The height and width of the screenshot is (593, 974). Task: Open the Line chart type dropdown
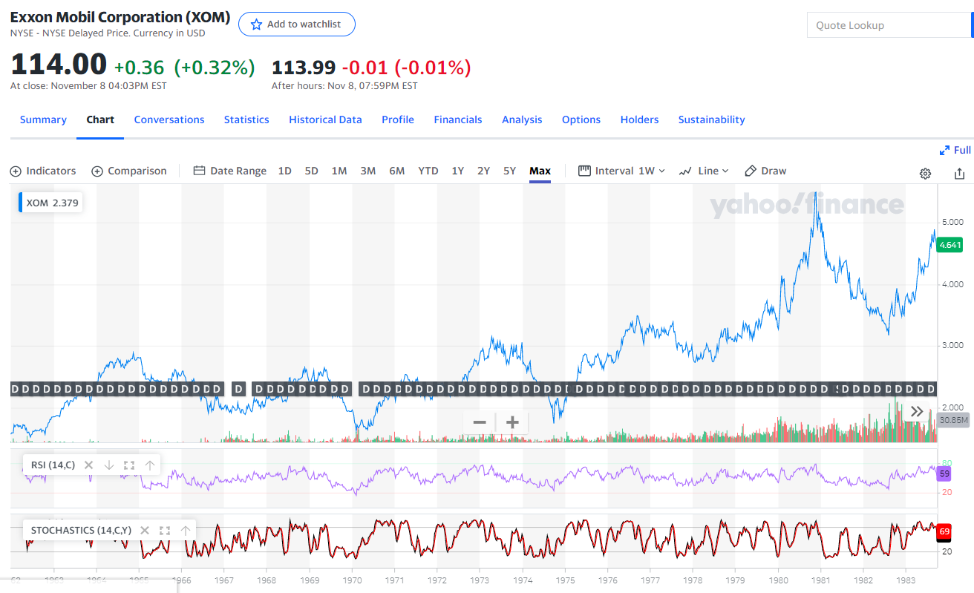(704, 171)
